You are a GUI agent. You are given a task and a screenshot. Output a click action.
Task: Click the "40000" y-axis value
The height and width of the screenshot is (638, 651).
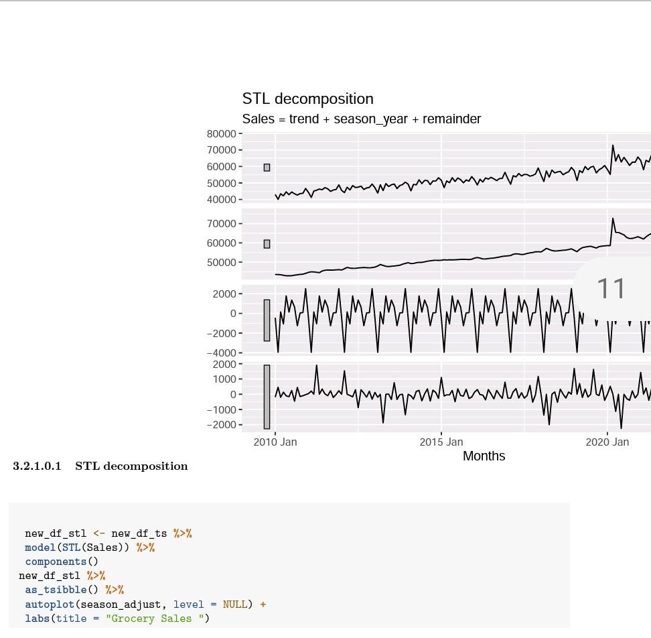click(222, 200)
